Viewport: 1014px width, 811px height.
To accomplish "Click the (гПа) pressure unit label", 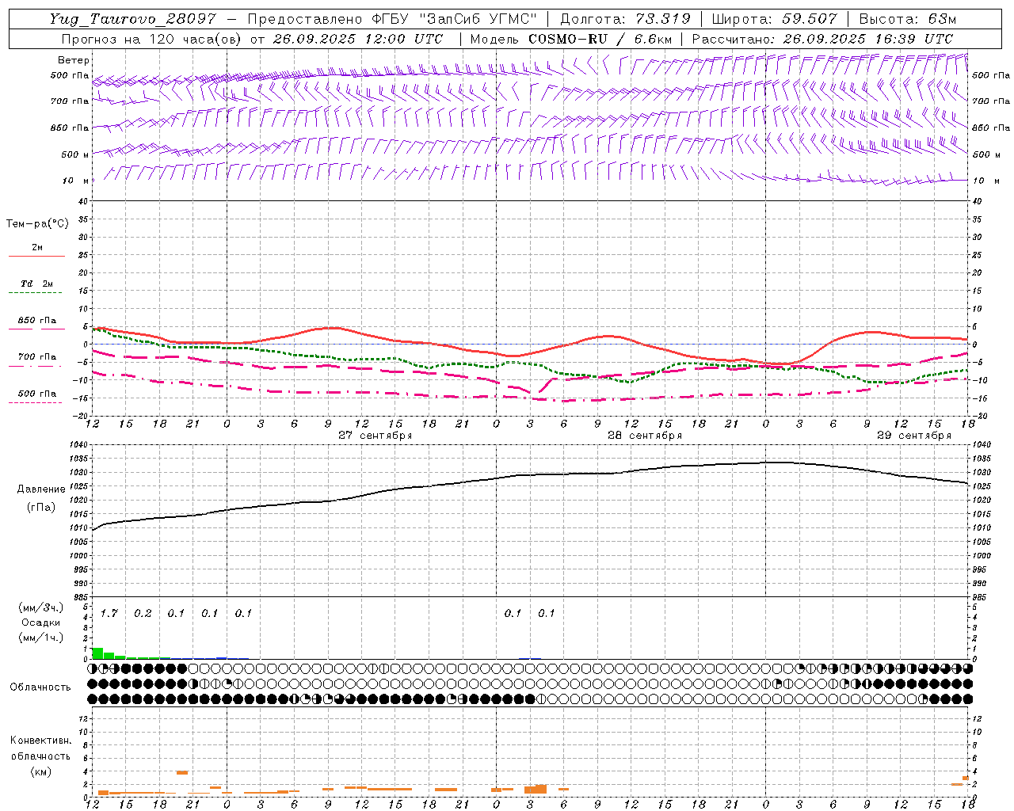I will click(x=40, y=508).
